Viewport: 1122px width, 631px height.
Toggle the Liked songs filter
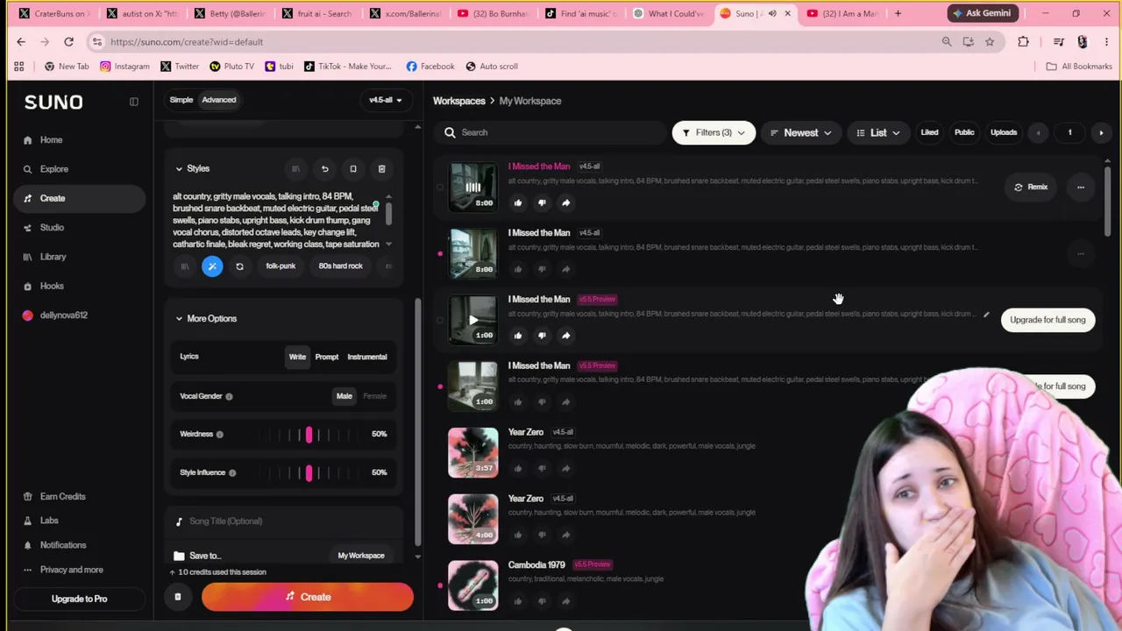[929, 132]
